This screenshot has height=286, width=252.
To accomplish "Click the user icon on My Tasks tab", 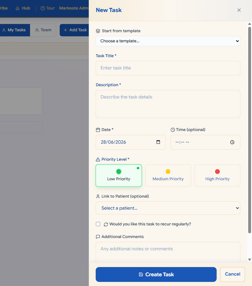I will [x=4, y=30].
